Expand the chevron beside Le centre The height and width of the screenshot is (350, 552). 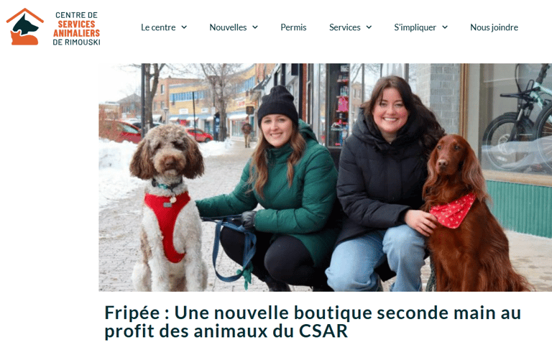[184, 27]
